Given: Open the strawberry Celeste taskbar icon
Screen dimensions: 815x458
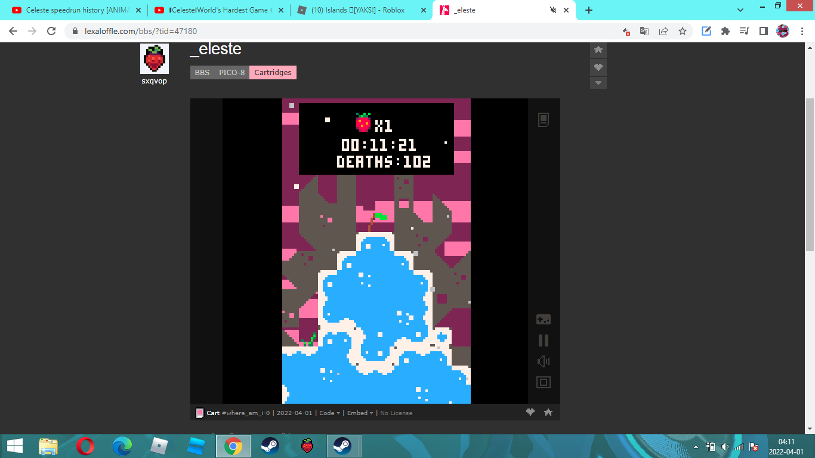Looking at the screenshot, I should 307,446.
